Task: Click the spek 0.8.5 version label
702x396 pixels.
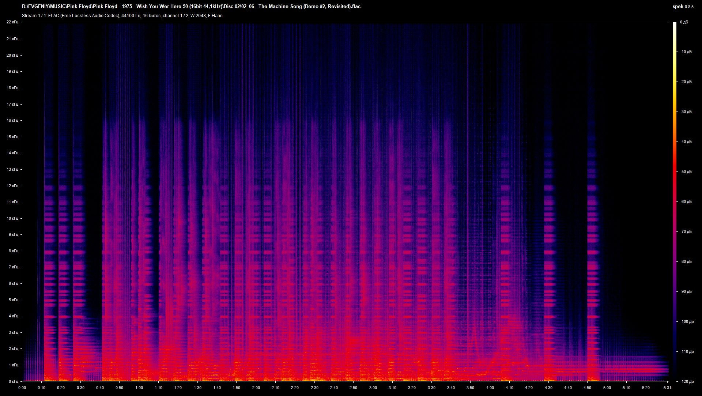Action: pos(690,6)
